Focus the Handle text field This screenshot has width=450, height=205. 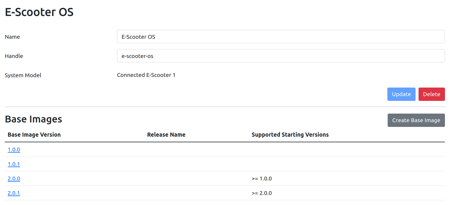coord(281,56)
